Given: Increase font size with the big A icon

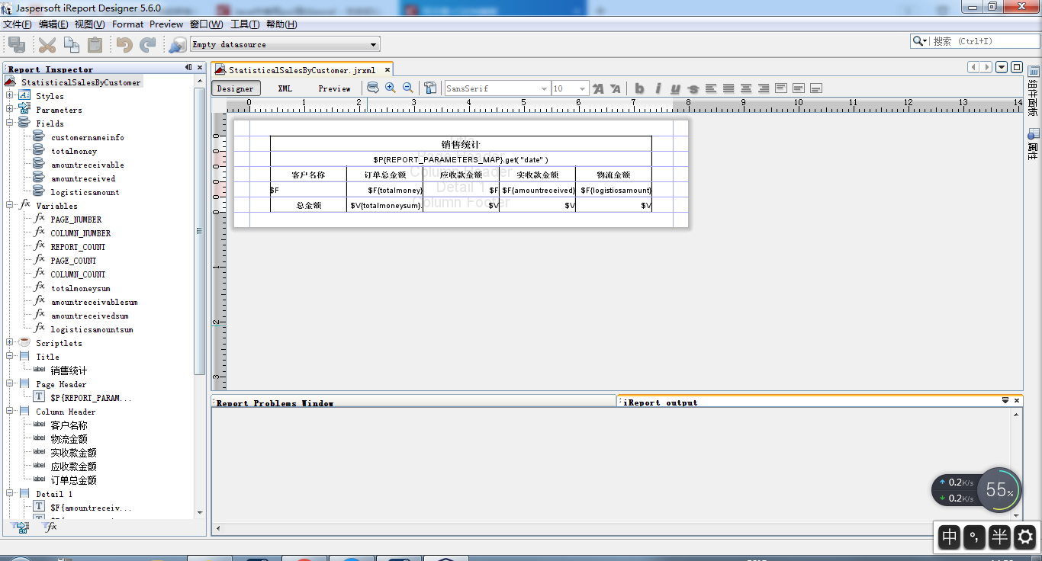Looking at the screenshot, I should click(598, 88).
